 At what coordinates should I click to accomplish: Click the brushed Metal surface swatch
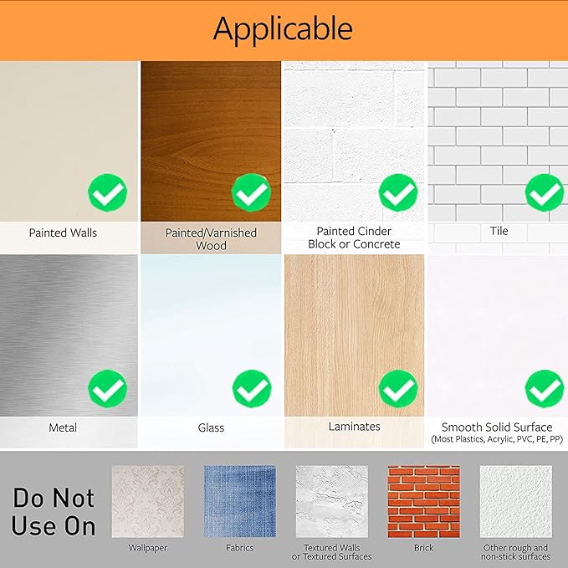69,335
